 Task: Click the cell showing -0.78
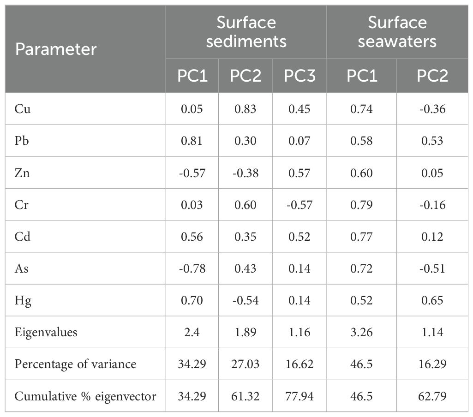[192, 268]
